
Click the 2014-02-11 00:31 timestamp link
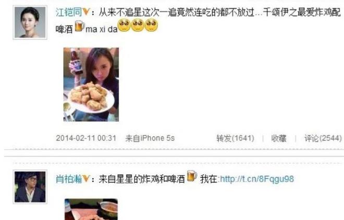[86, 138]
